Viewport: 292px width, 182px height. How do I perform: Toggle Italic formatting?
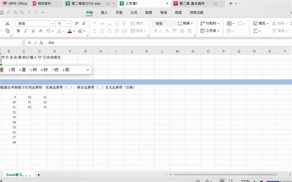(x=26, y=31)
